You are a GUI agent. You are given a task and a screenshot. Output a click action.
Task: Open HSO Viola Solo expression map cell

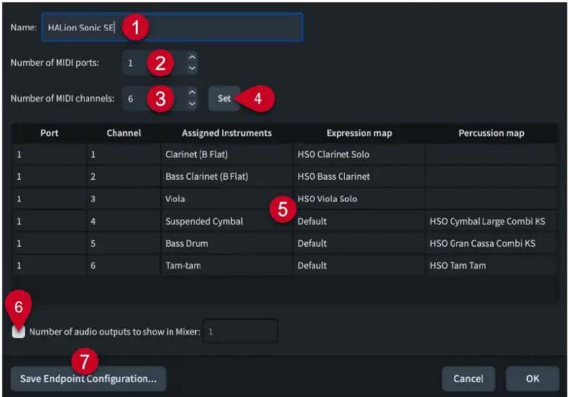[359, 199]
